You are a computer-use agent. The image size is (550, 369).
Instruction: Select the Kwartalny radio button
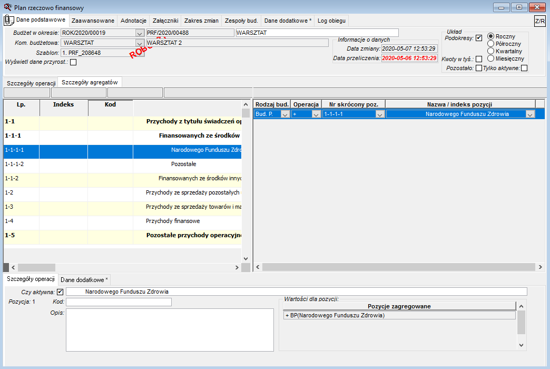490,51
